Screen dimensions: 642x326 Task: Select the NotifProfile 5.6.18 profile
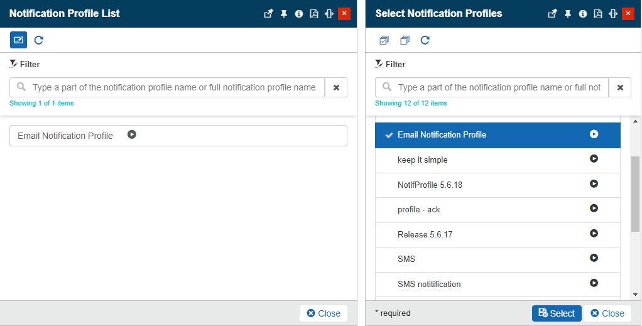pos(498,185)
